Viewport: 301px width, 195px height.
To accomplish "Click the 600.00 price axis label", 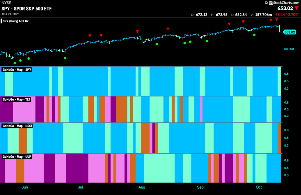I will point(289,49).
